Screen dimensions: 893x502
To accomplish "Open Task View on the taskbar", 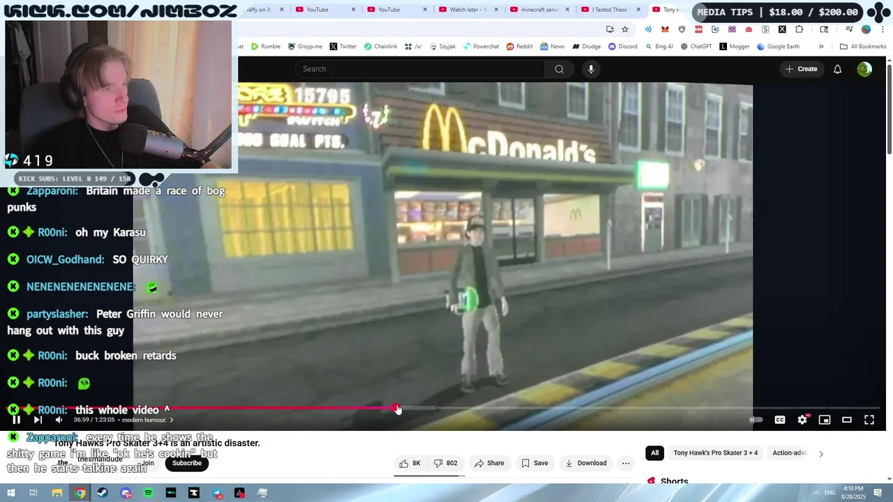I will pos(33,493).
